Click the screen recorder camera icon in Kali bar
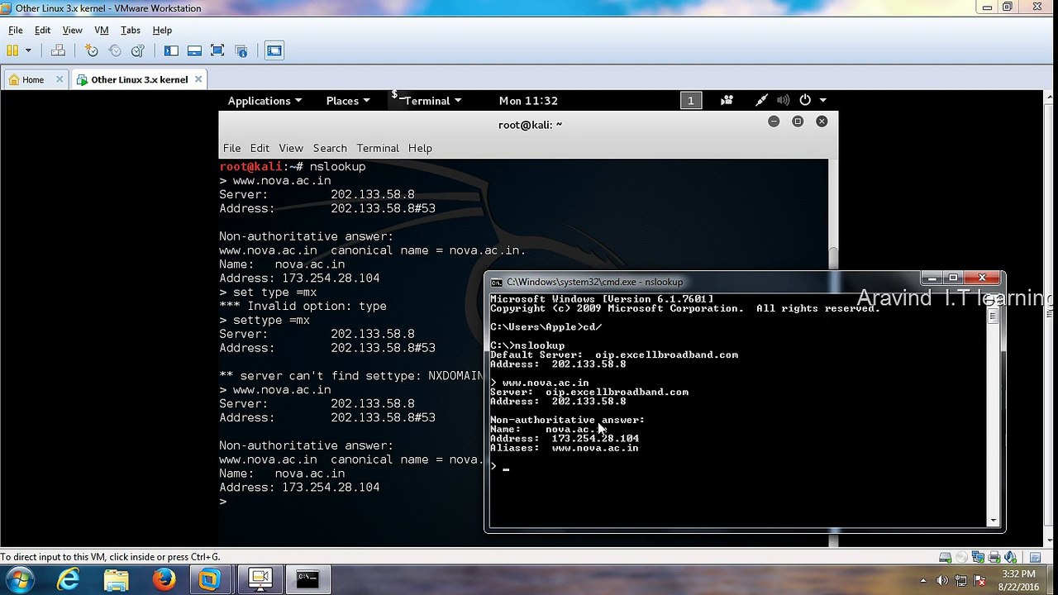This screenshot has height=595, width=1058. click(x=727, y=101)
